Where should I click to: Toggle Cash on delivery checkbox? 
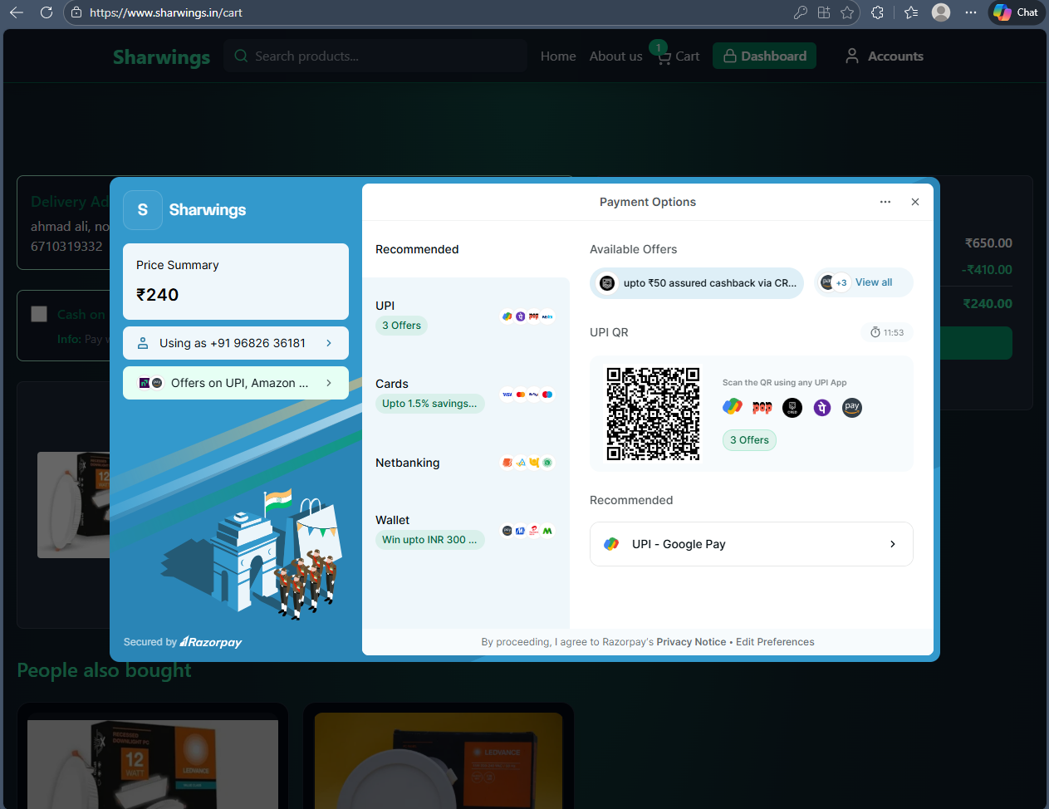(39, 314)
